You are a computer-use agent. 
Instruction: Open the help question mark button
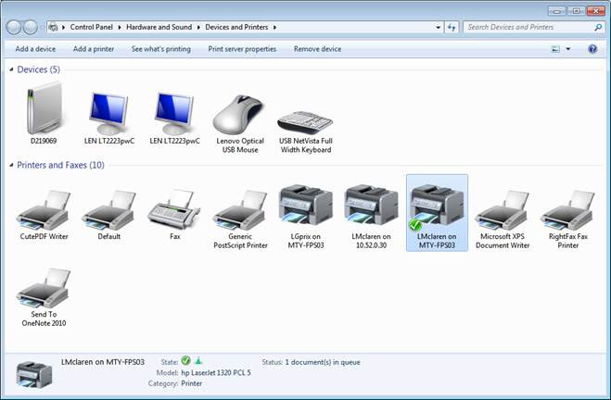pos(592,48)
